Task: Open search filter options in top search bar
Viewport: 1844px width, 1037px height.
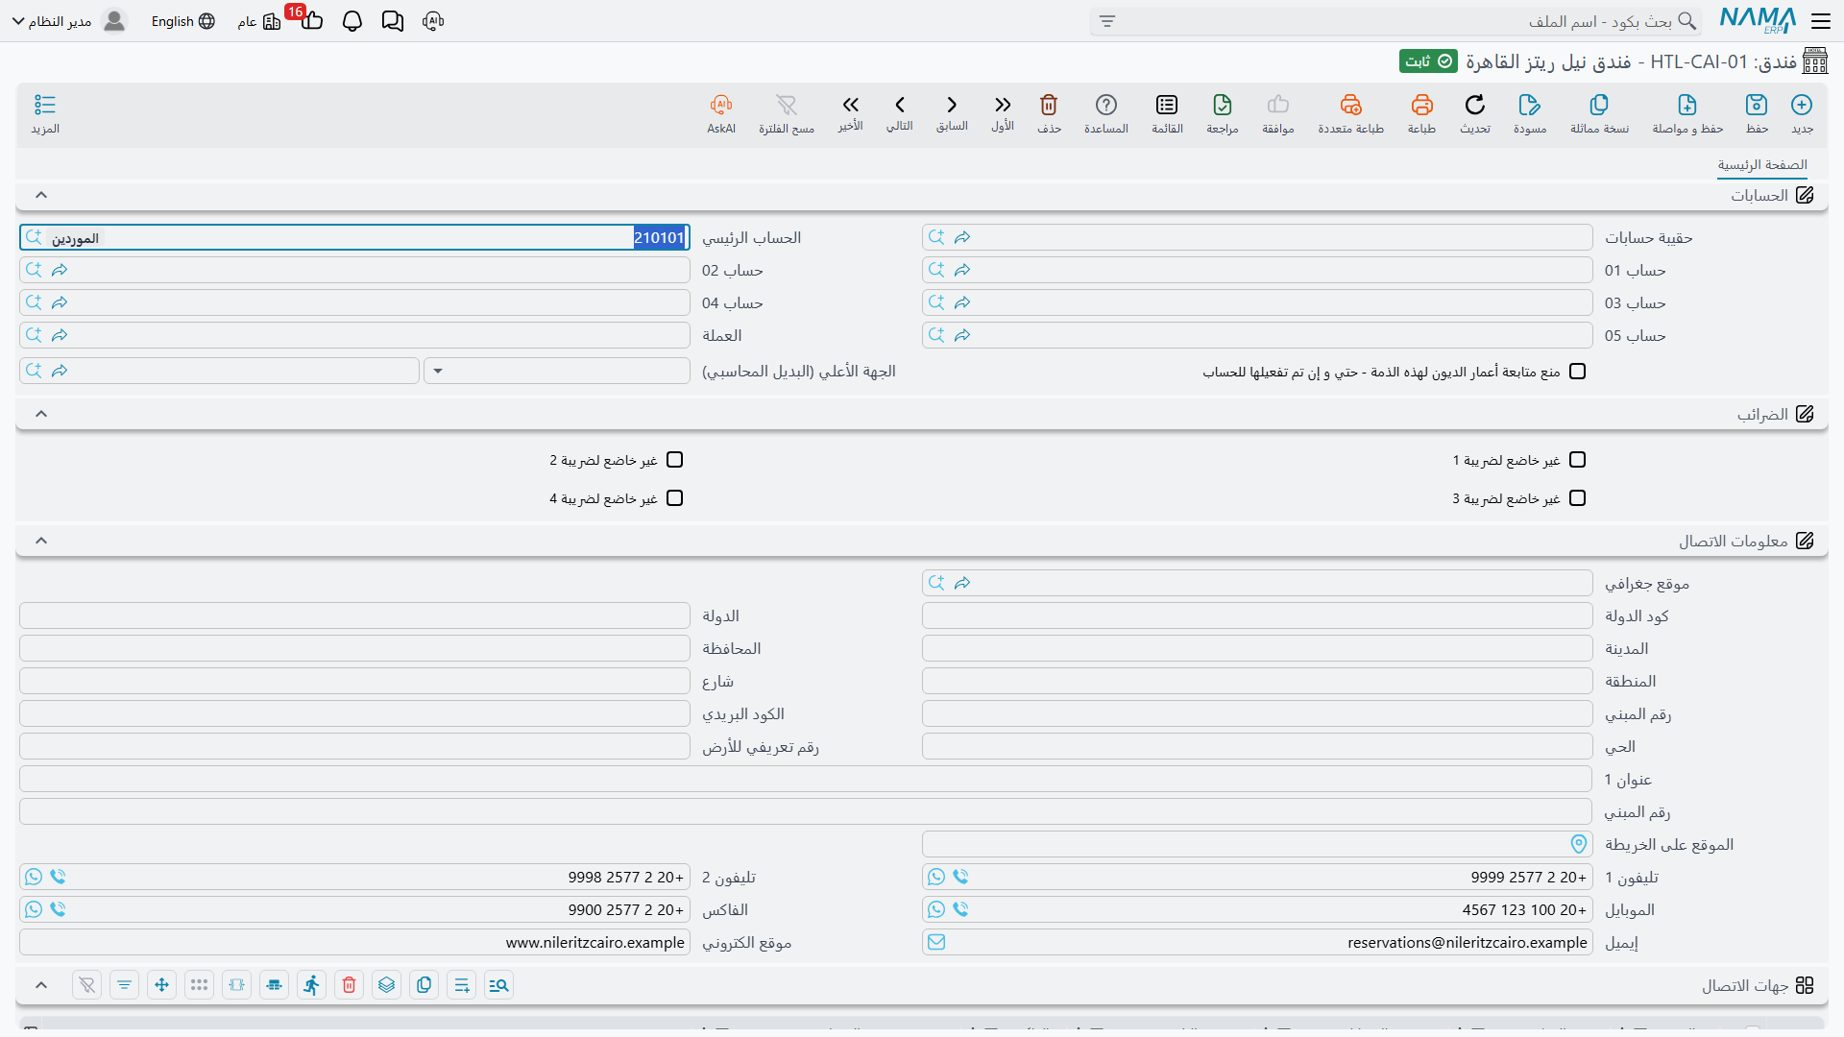Action: click(x=1107, y=21)
